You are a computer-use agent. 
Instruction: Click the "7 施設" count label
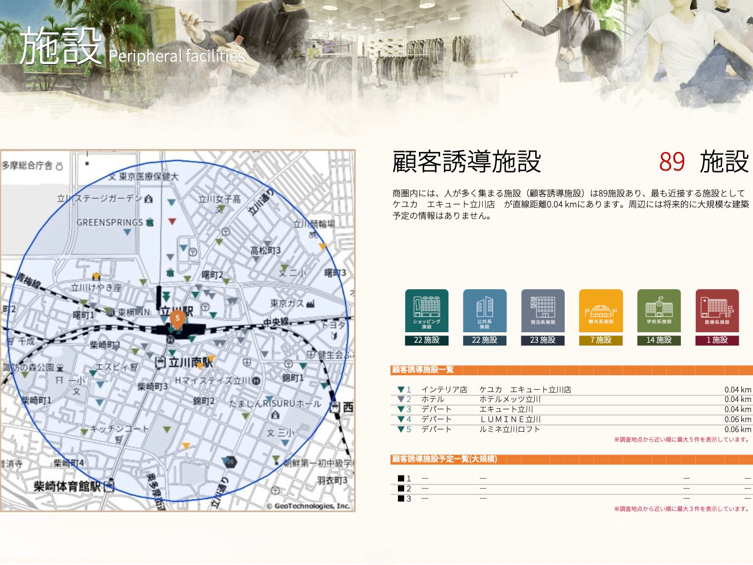click(601, 340)
